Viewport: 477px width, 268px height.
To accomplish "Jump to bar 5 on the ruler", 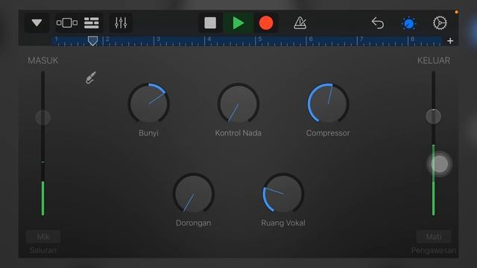I will (x=260, y=40).
